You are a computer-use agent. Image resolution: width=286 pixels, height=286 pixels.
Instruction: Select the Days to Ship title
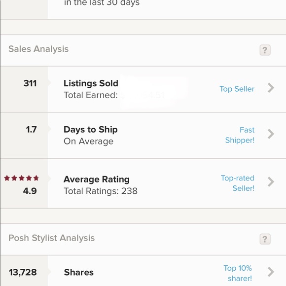tap(90, 130)
